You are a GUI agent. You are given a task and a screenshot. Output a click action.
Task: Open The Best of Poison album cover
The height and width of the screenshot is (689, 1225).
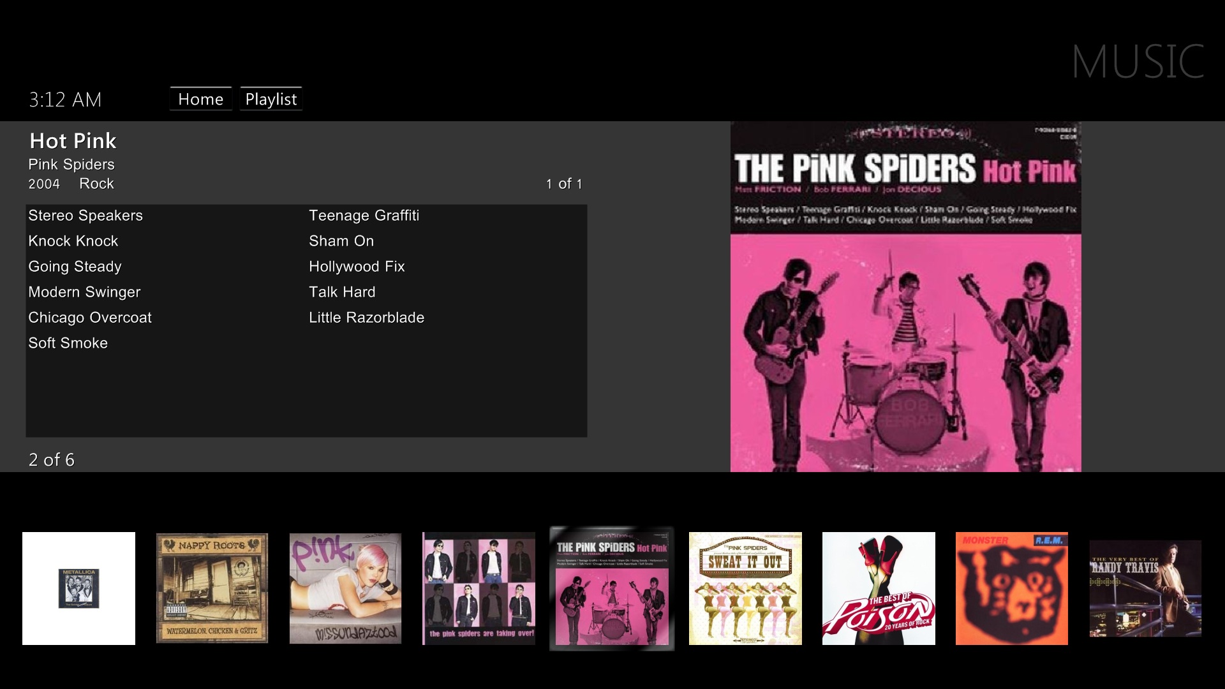879,588
